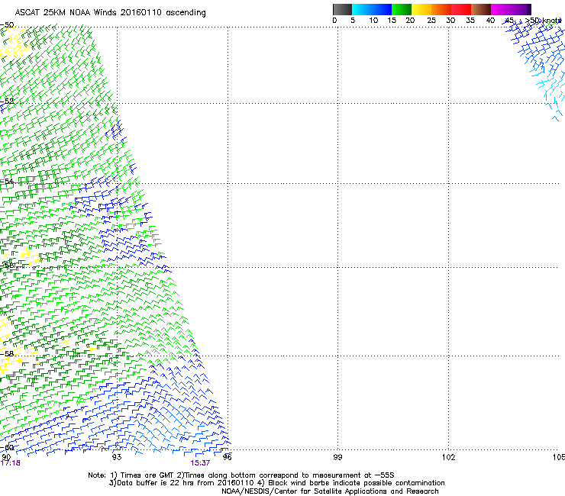
Task: Click the '20' label under the color scale
Action: 410,21
